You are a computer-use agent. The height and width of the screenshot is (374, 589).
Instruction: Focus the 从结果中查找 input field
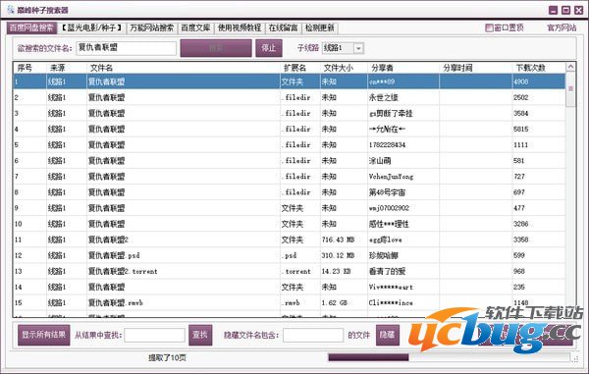coord(154,335)
